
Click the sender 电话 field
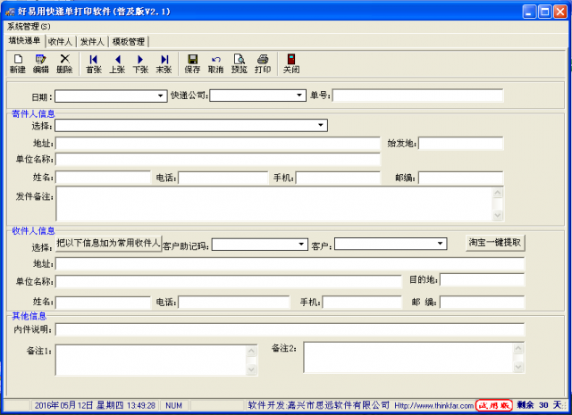(x=223, y=178)
